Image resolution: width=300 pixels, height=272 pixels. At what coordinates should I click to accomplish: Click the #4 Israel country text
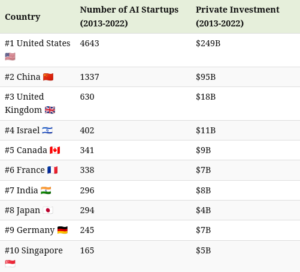(22, 130)
